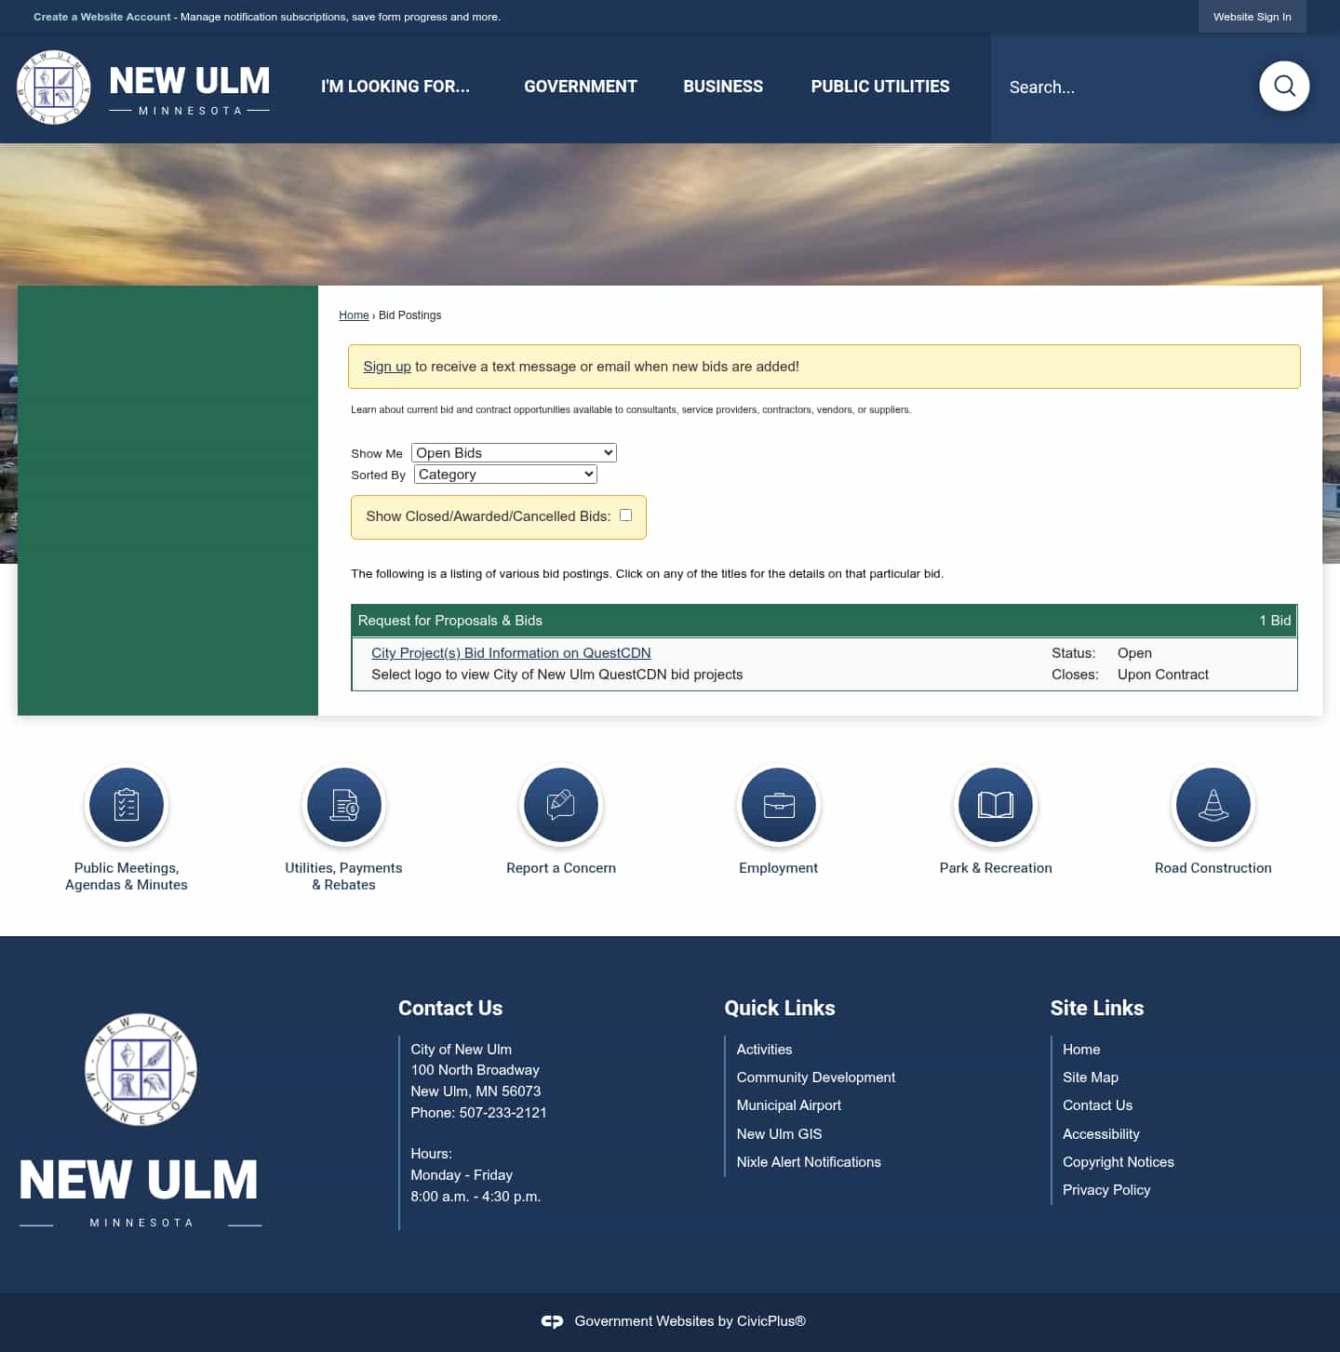Open the Sorted By Category dropdown

pyautogui.click(x=505, y=475)
